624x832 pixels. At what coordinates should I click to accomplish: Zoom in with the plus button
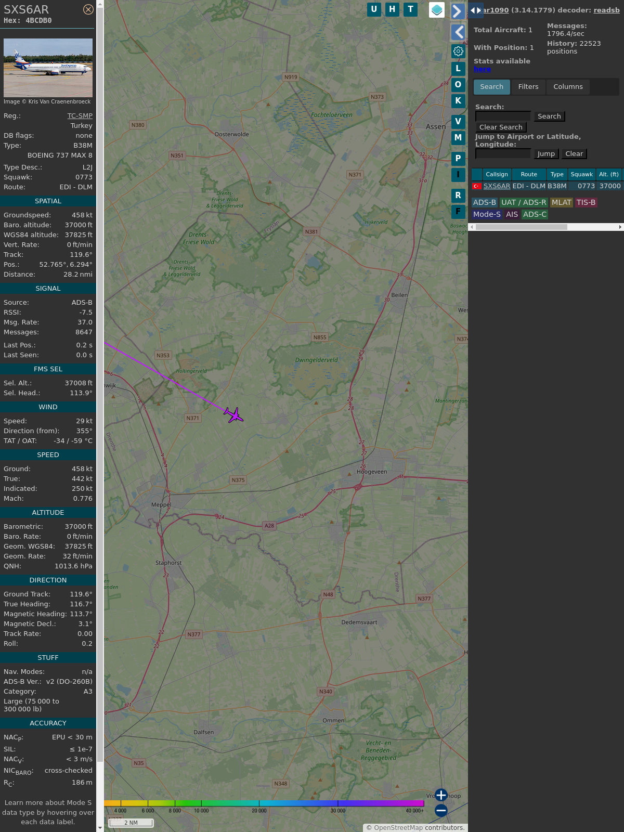click(x=441, y=795)
